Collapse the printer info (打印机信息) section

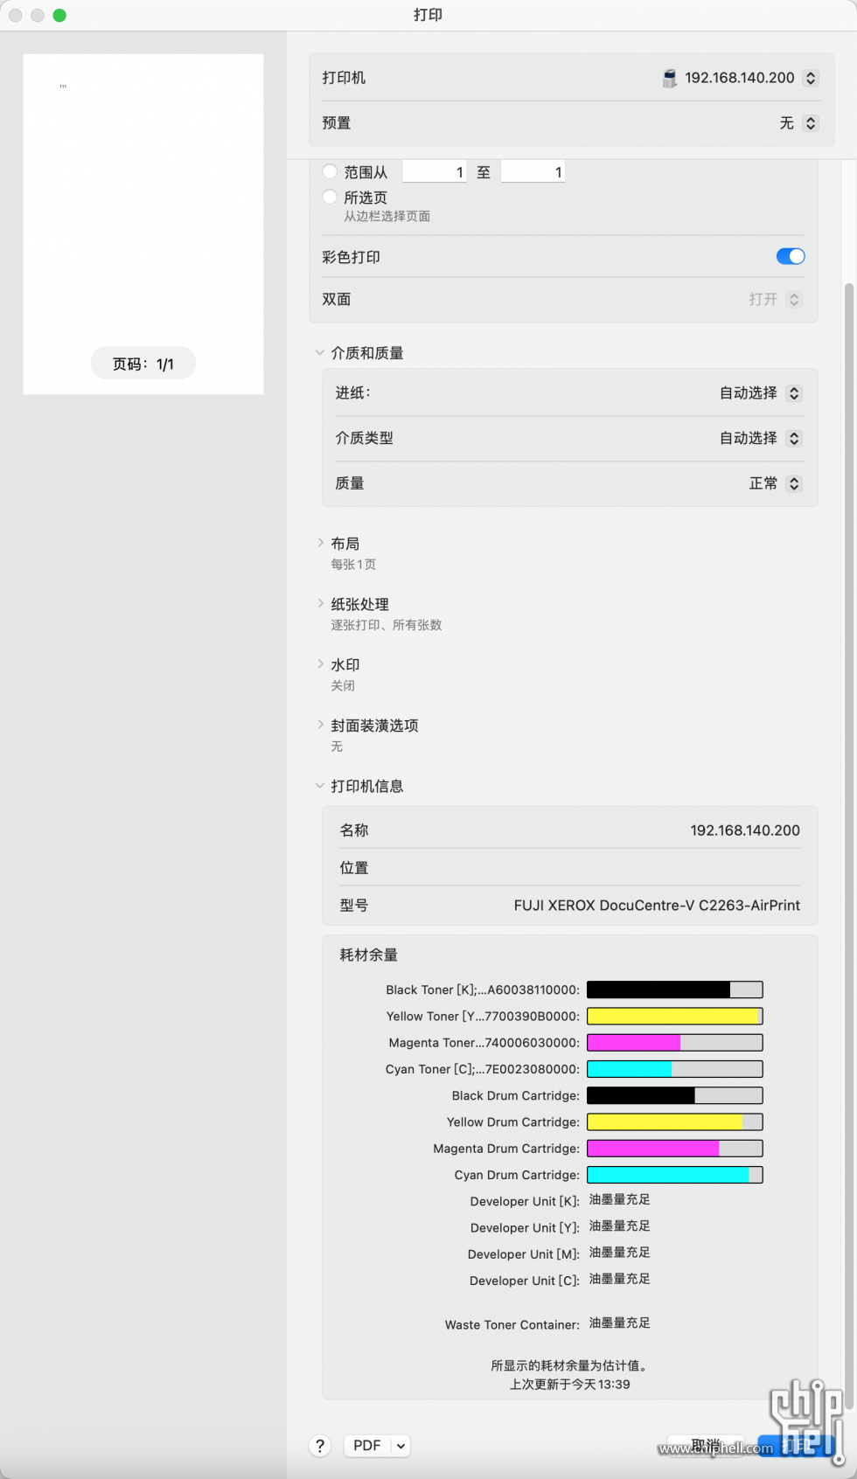[320, 786]
